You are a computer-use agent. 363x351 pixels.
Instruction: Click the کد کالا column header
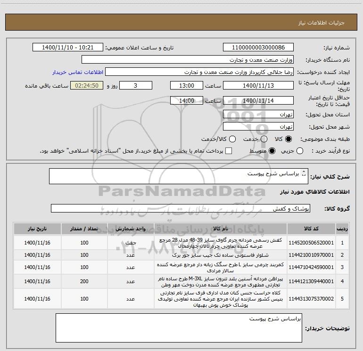point(311,229)
